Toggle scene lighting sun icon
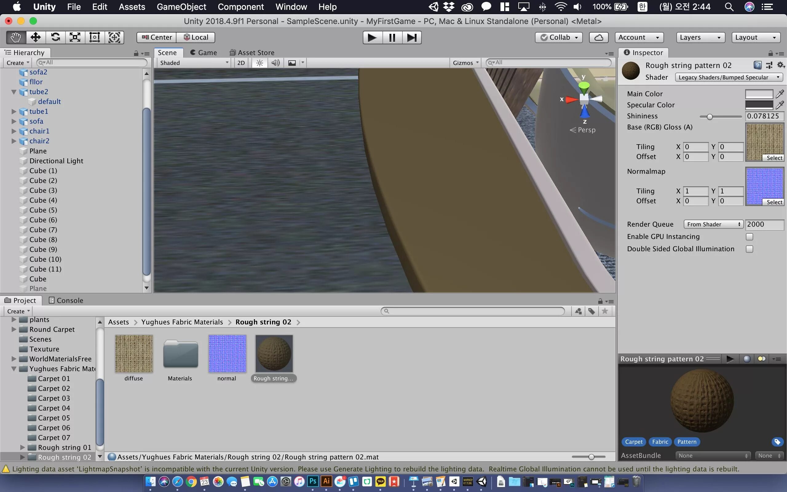 coord(259,63)
